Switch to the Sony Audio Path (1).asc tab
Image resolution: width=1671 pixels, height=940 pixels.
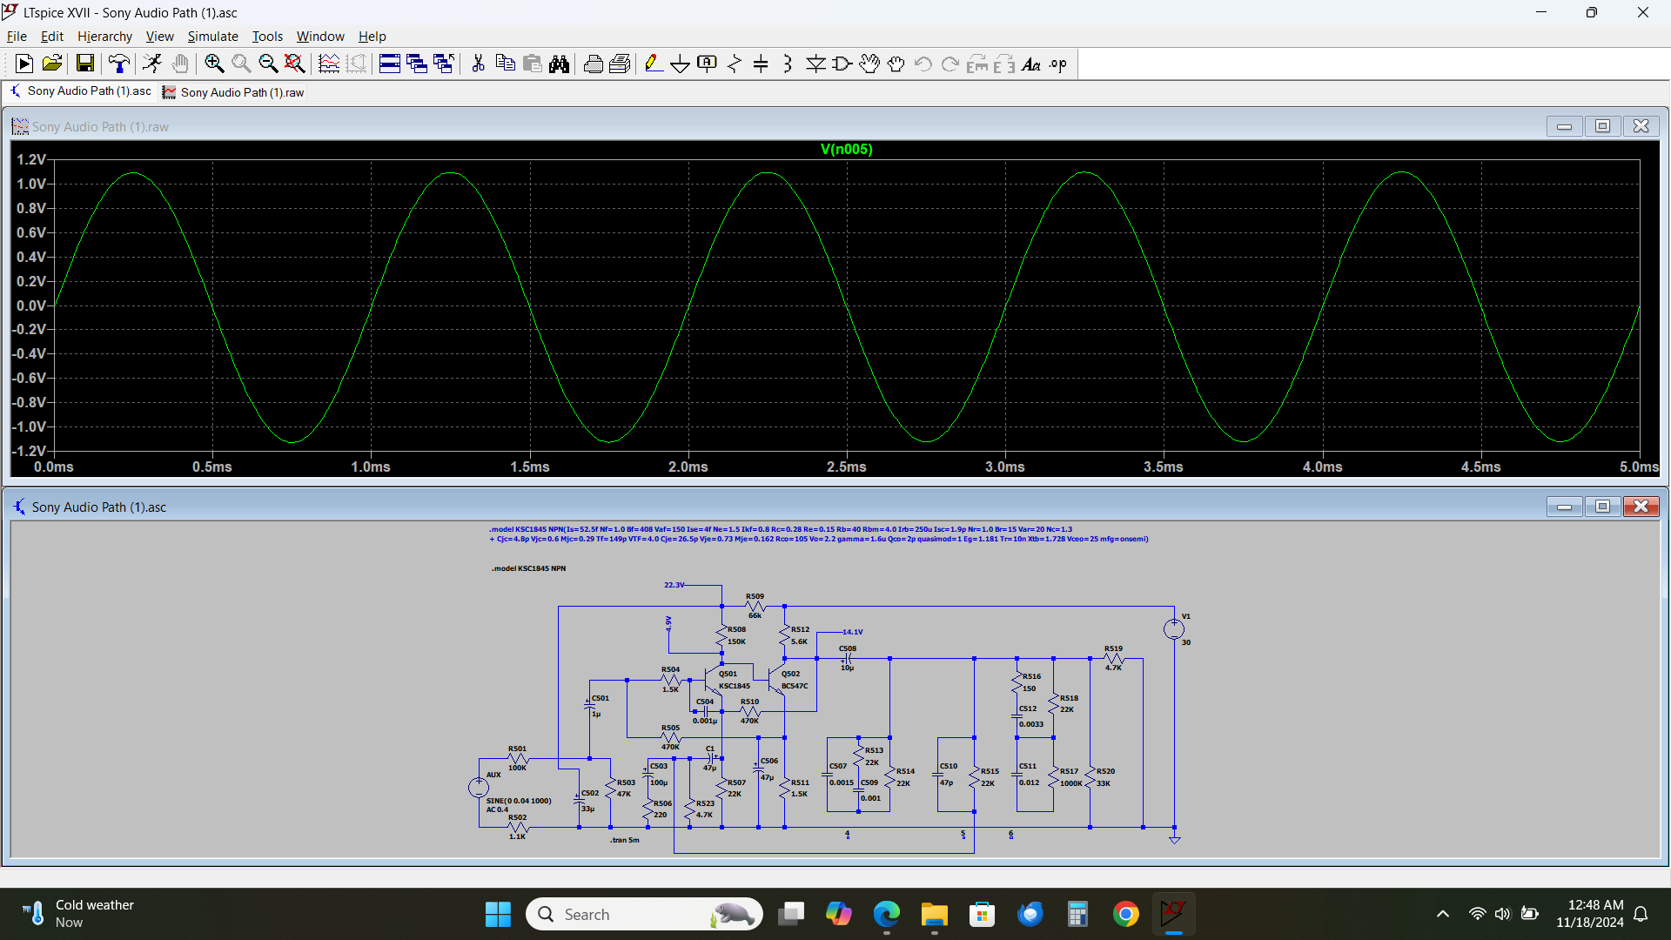80,91
